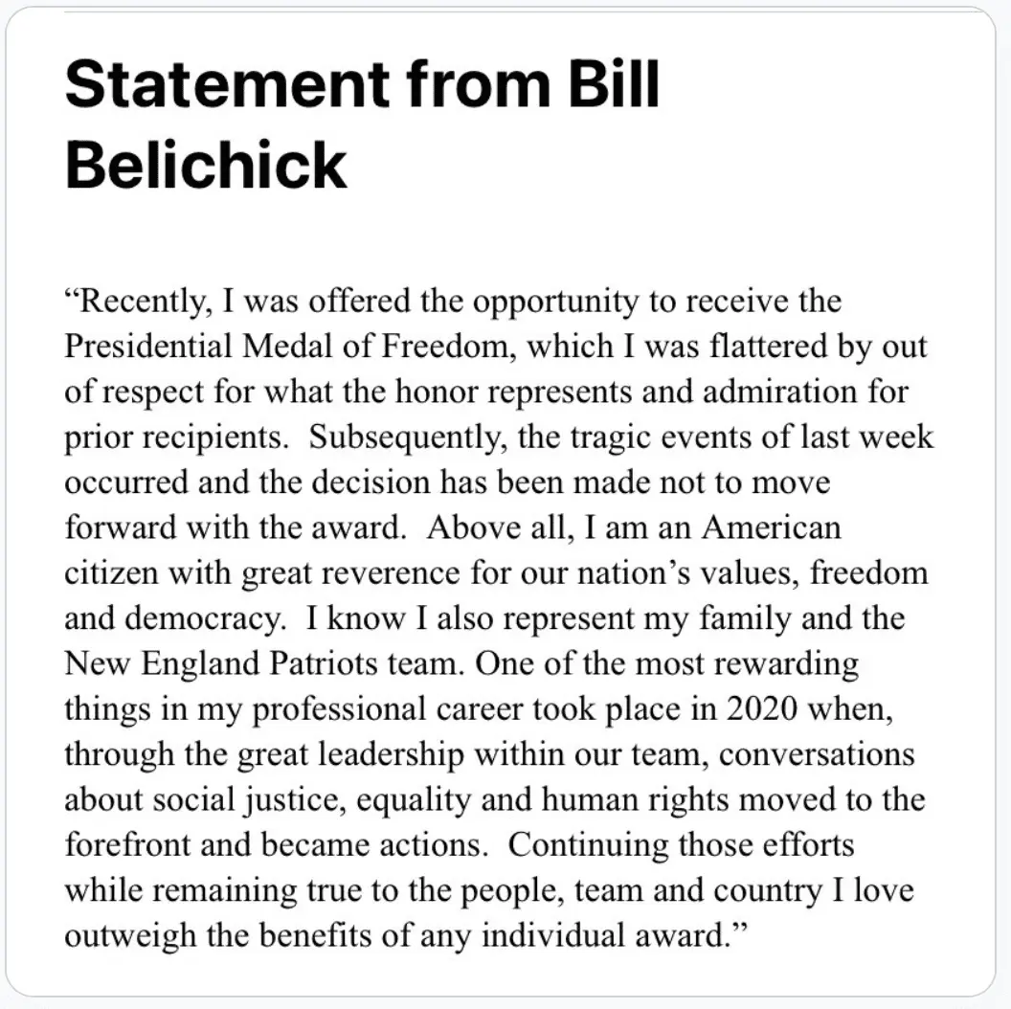Click the phrase "Continuing those efforts"
Screen dimensions: 1011x1009
[682, 844]
